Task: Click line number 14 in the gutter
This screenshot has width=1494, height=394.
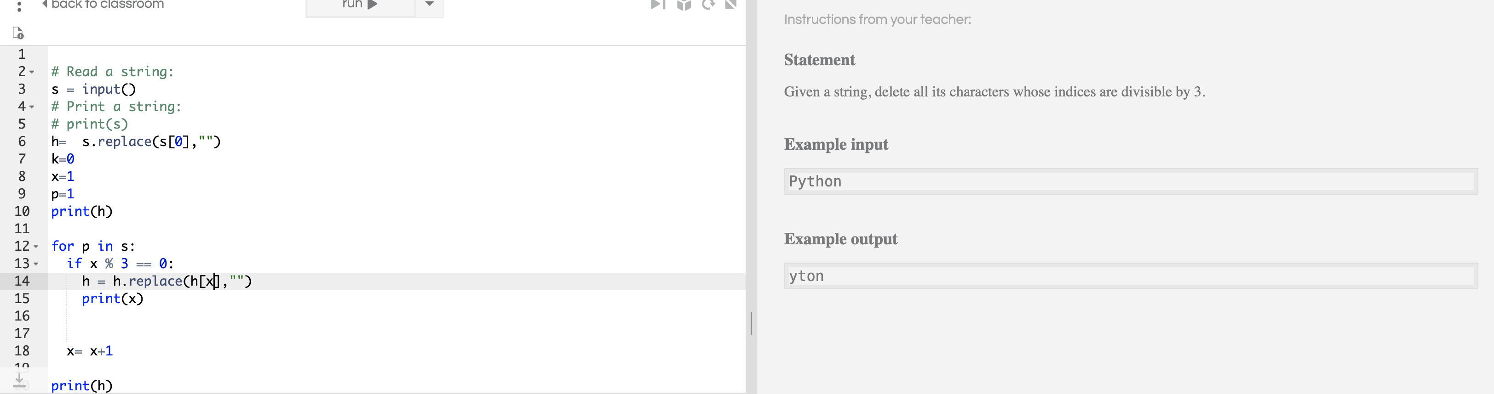Action: [x=22, y=281]
